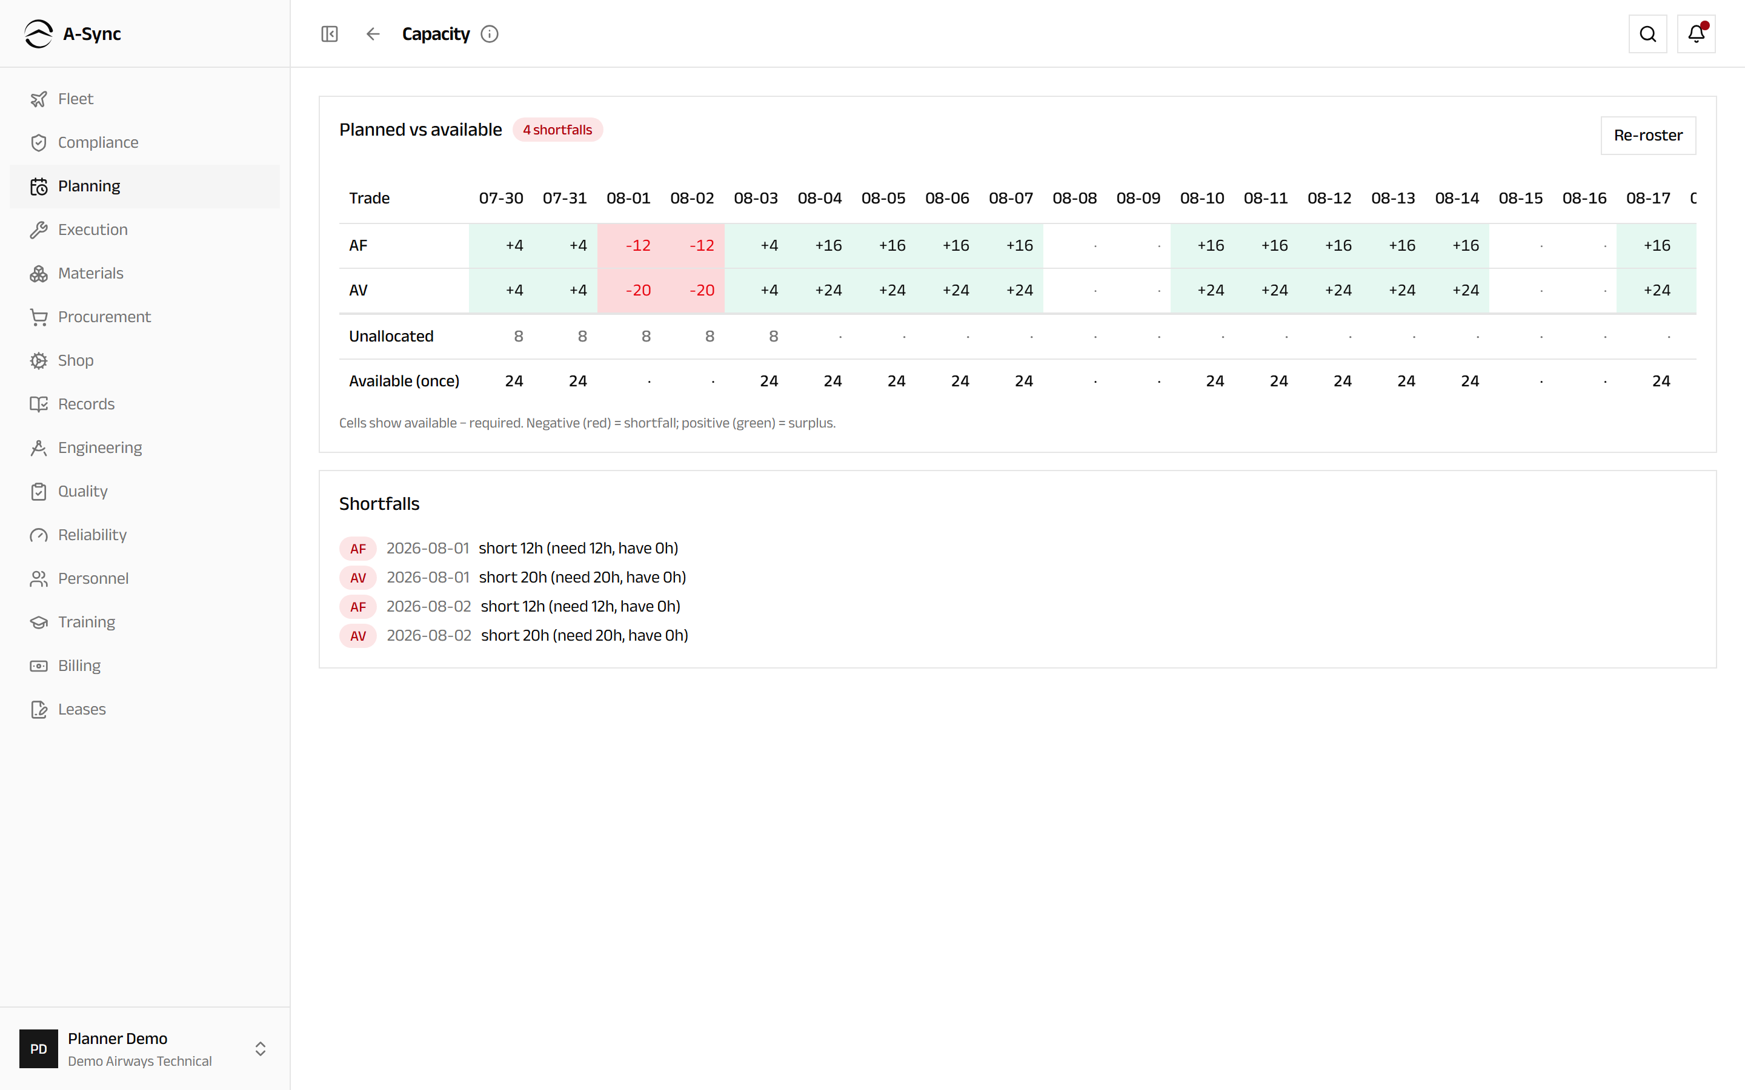Click the 08-10 date column header
Image resolution: width=1745 pixels, height=1090 pixels.
coord(1202,198)
